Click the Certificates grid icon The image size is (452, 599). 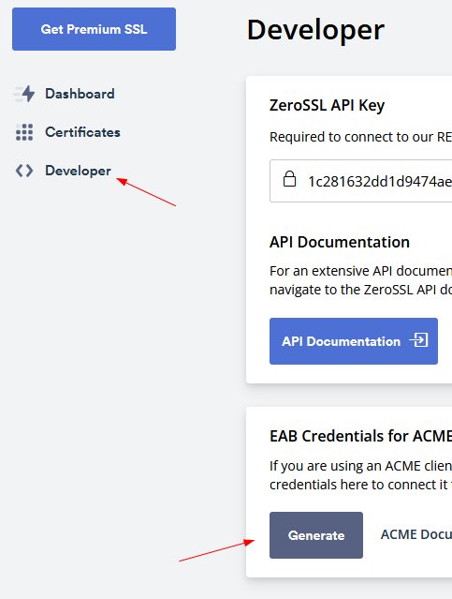(24, 132)
